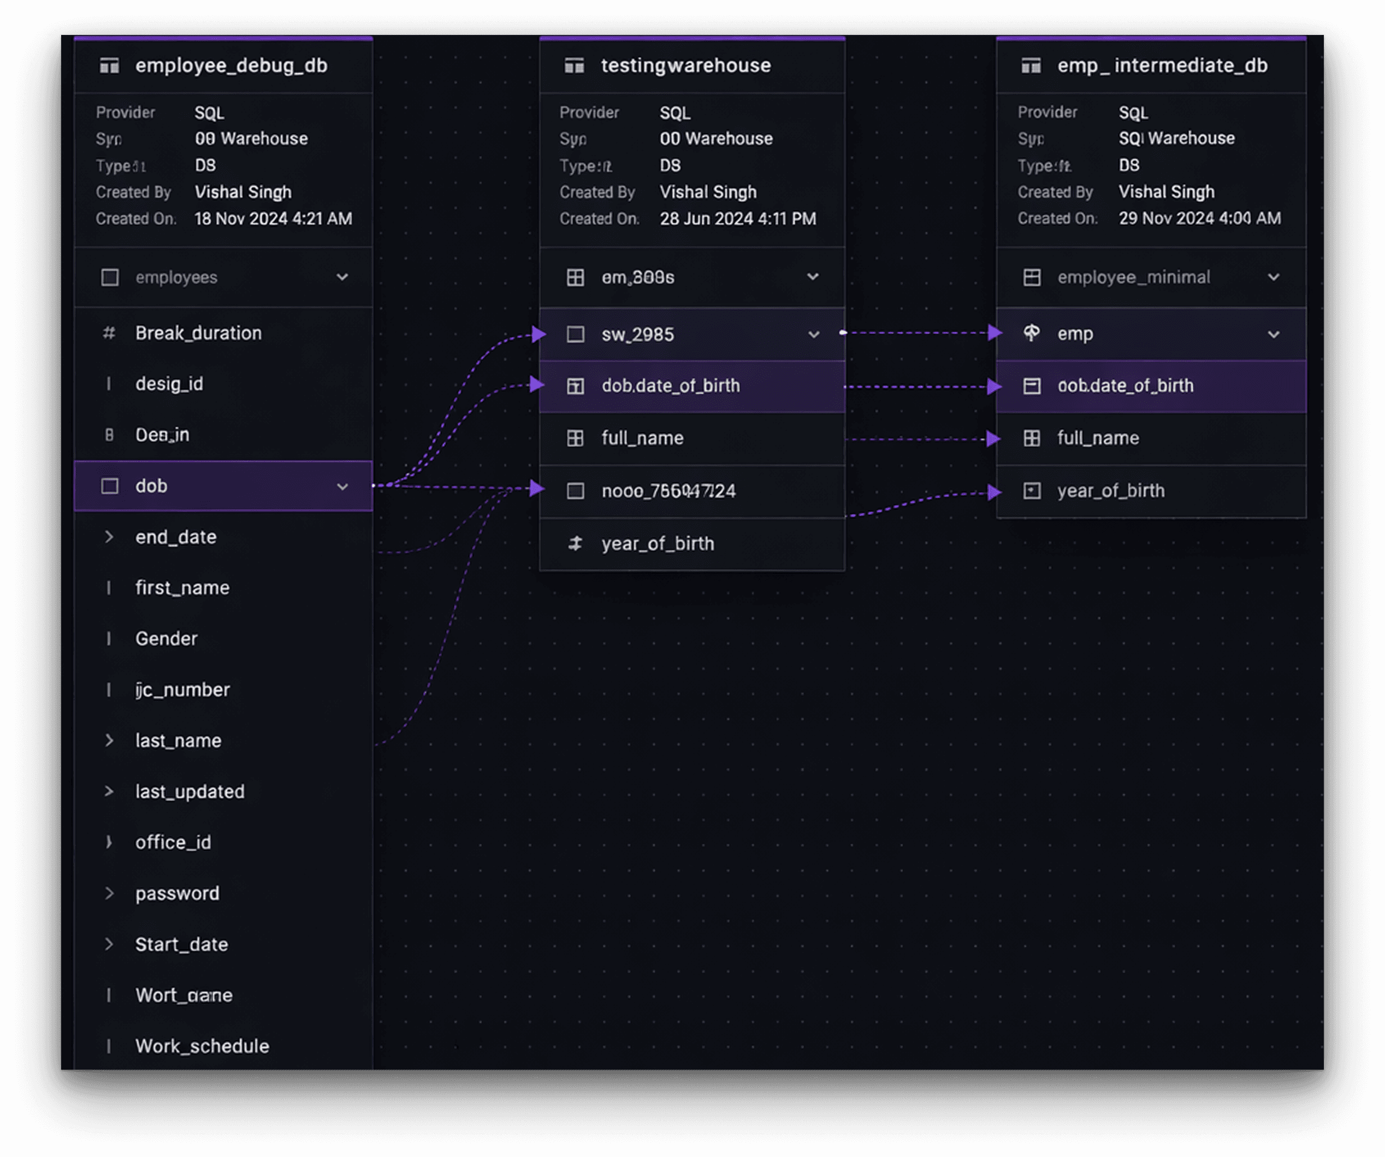Click year_of_birth in emp_intermediate_db
The image size is (1385, 1157).
pos(1111,491)
